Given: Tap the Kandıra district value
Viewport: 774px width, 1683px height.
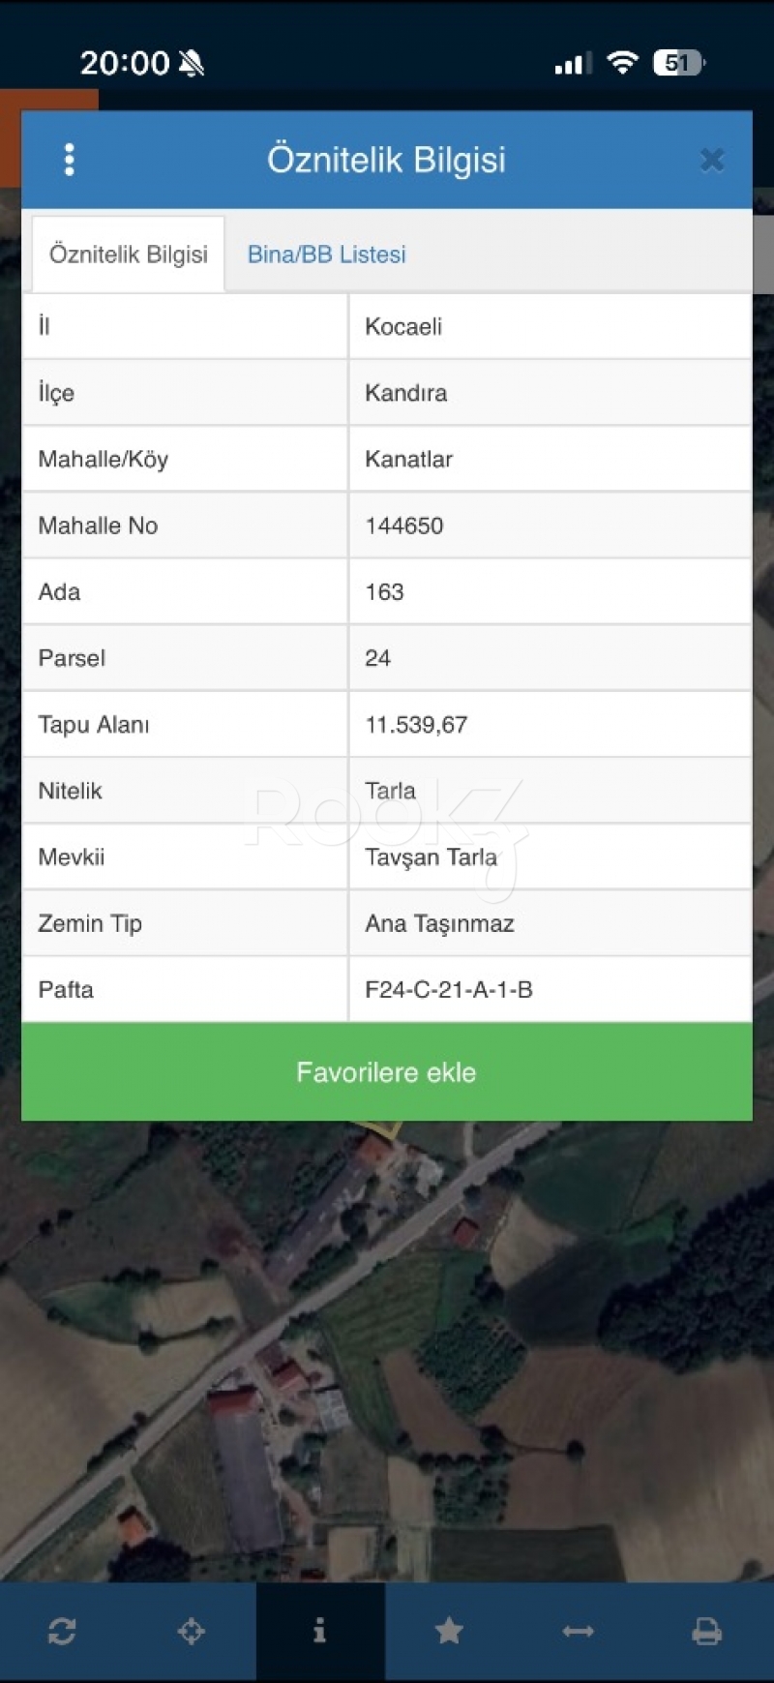Looking at the screenshot, I should (x=406, y=393).
